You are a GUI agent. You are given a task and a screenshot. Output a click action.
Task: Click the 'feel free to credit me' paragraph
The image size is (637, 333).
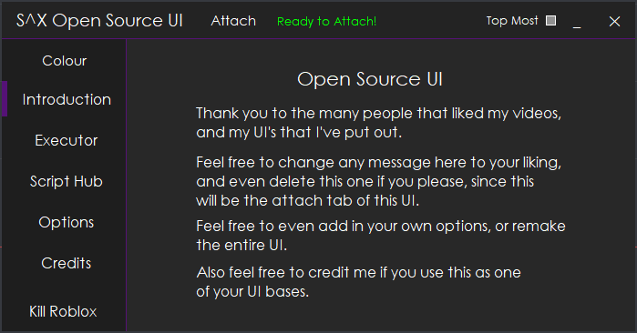(358, 282)
